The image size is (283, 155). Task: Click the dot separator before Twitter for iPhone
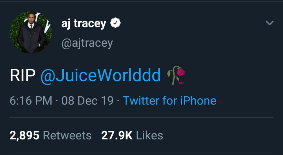click(x=118, y=101)
